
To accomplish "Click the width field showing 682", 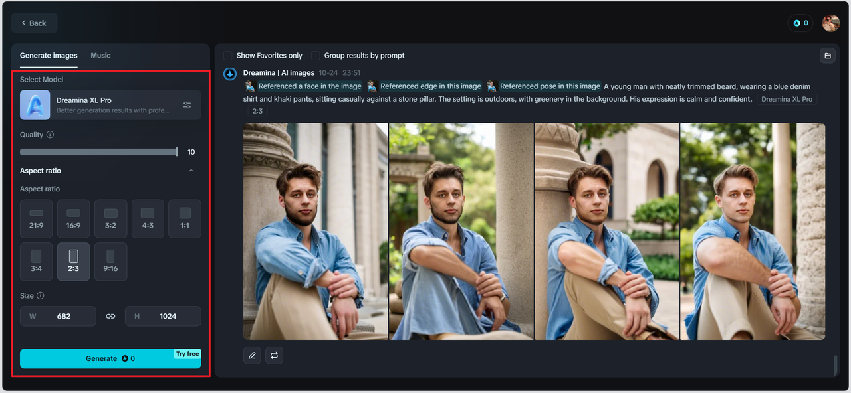I will (58, 316).
